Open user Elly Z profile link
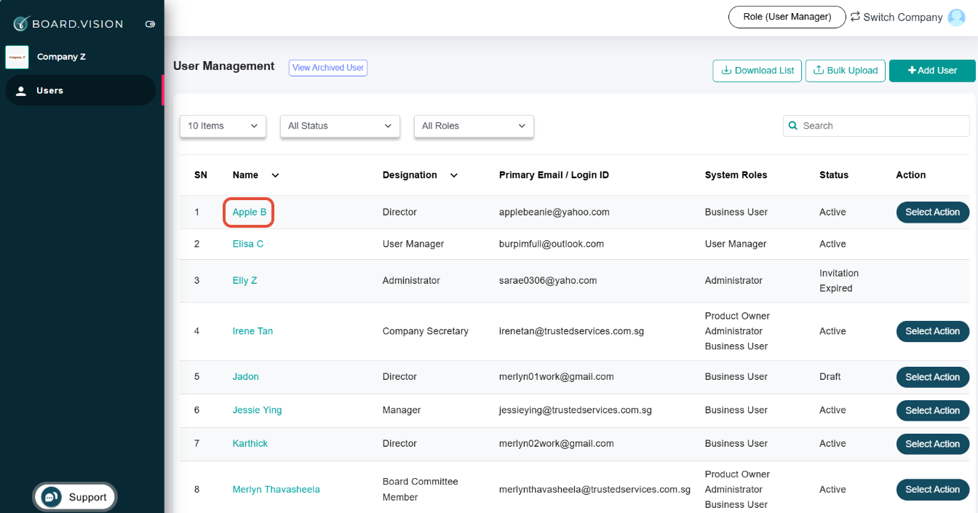The image size is (978, 513). 244,280
